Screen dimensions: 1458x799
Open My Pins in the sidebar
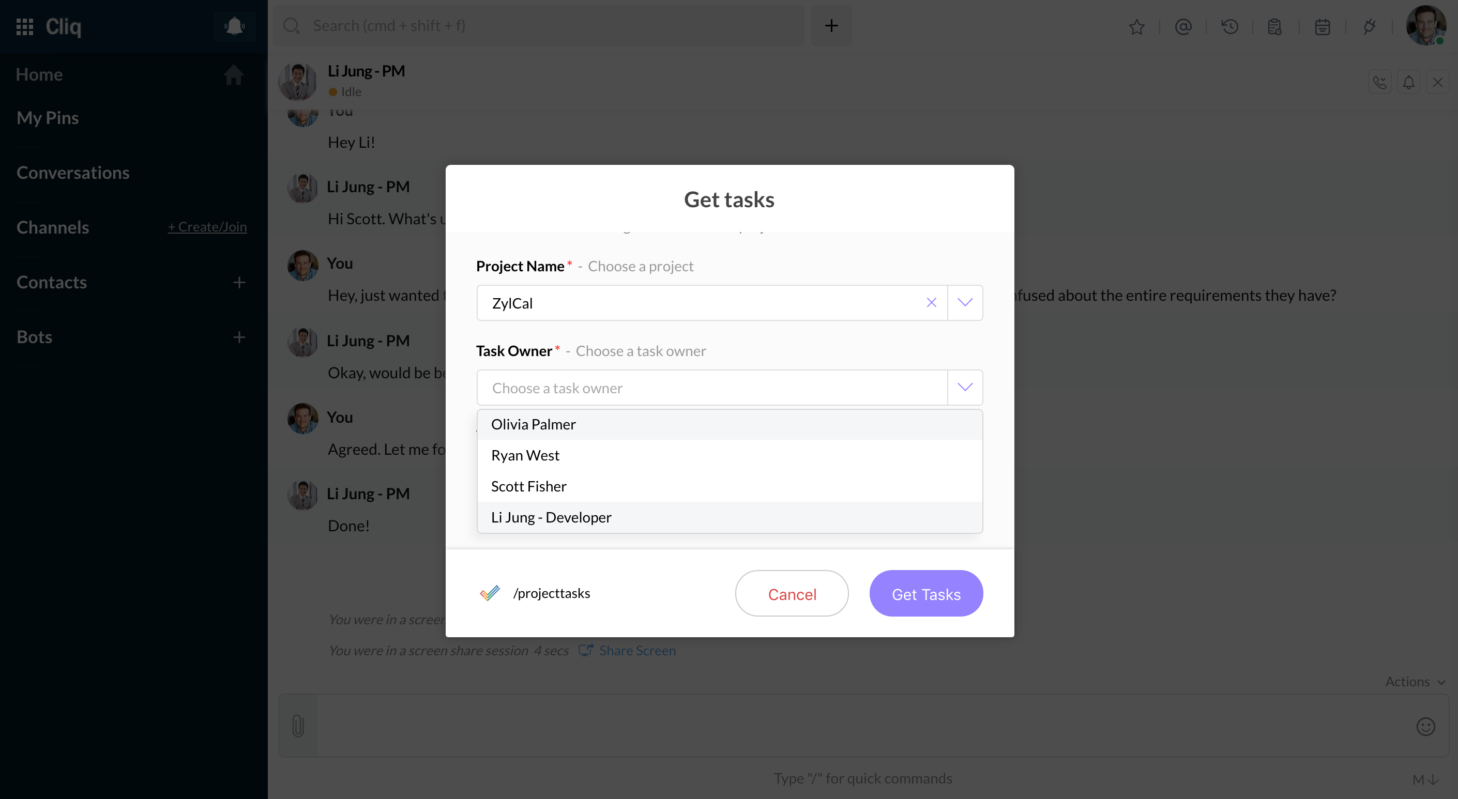coord(48,118)
